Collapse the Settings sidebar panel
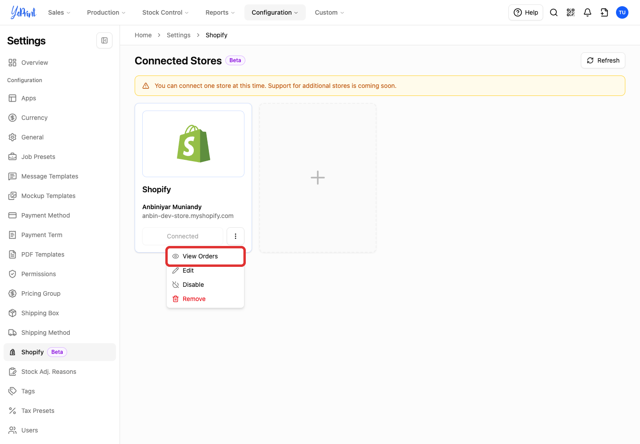The width and height of the screenshot is (640, 444). click(x=104, y=40)
